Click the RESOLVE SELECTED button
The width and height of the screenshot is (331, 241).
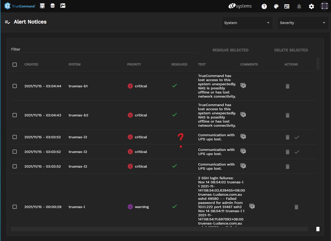pyautogui.click(x=231, y=50)
